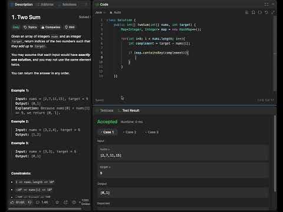This screenshot has width=283, height=212.
Task: Click the like thumbs-up icon
Action: 12,202
